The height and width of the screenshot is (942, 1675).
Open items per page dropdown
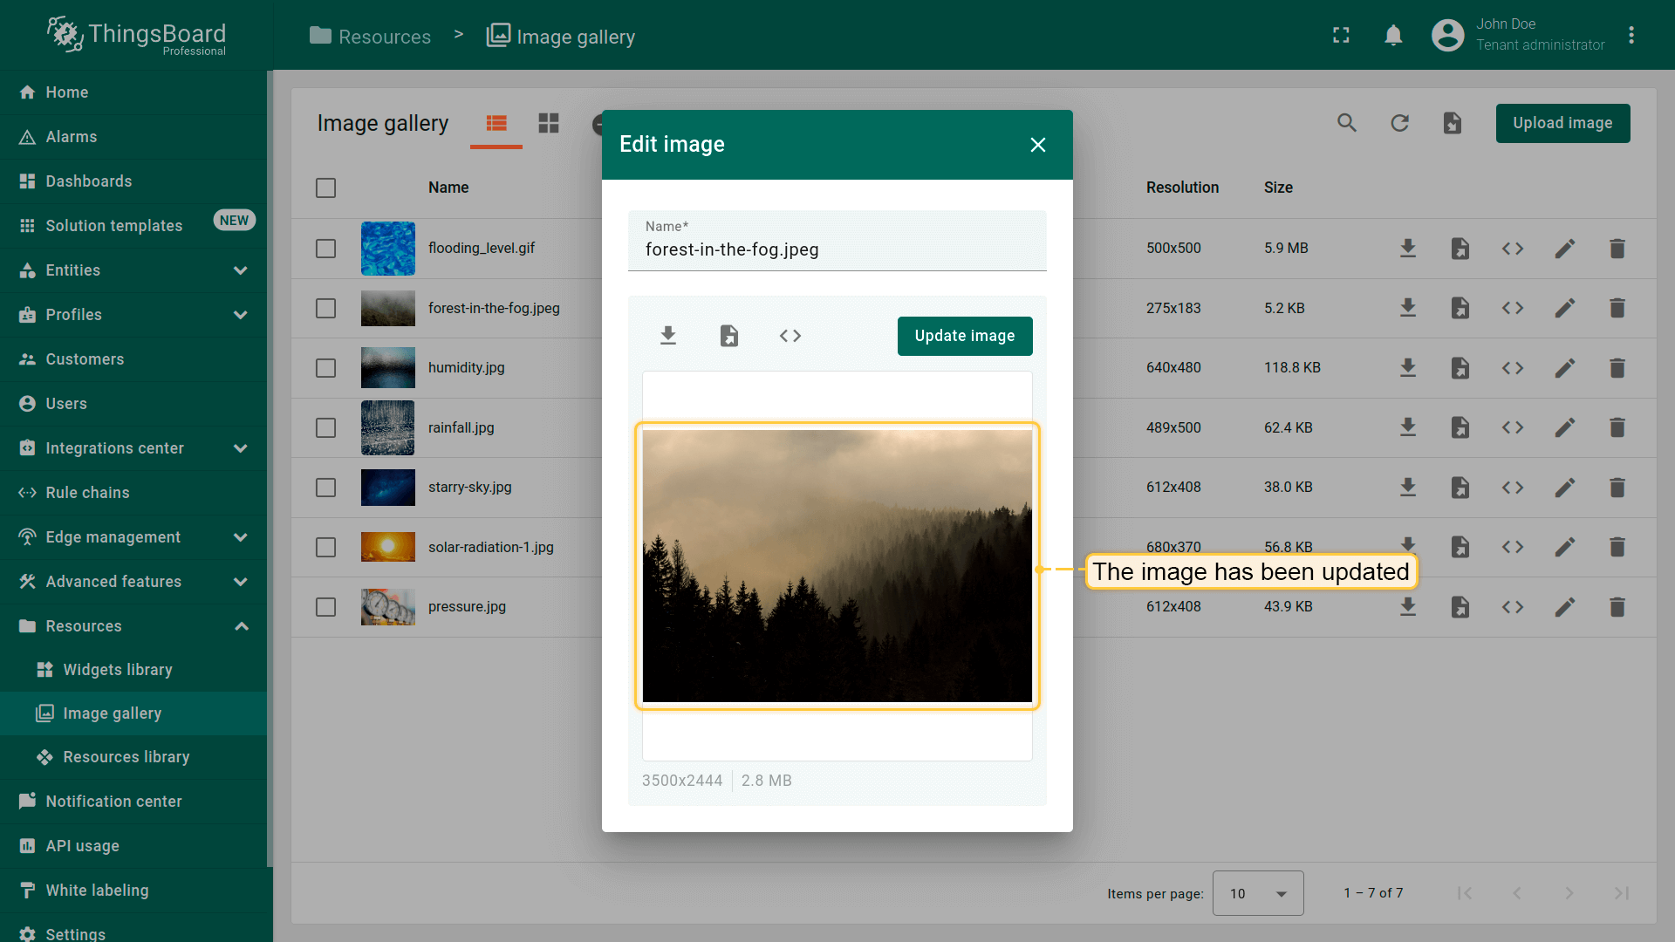coord(1257,893)
